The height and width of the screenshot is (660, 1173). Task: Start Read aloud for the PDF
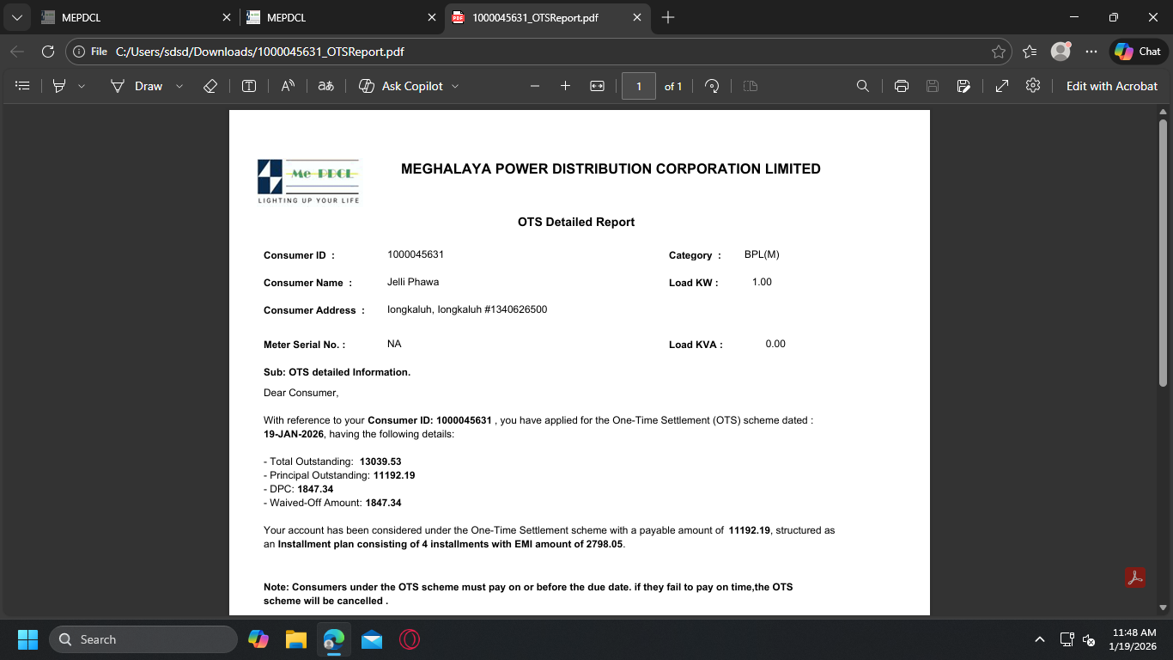point(288,86)
